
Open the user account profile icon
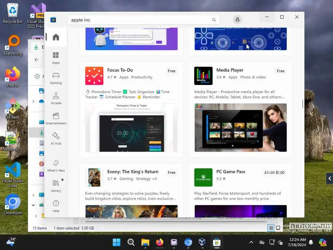point(237,20)
